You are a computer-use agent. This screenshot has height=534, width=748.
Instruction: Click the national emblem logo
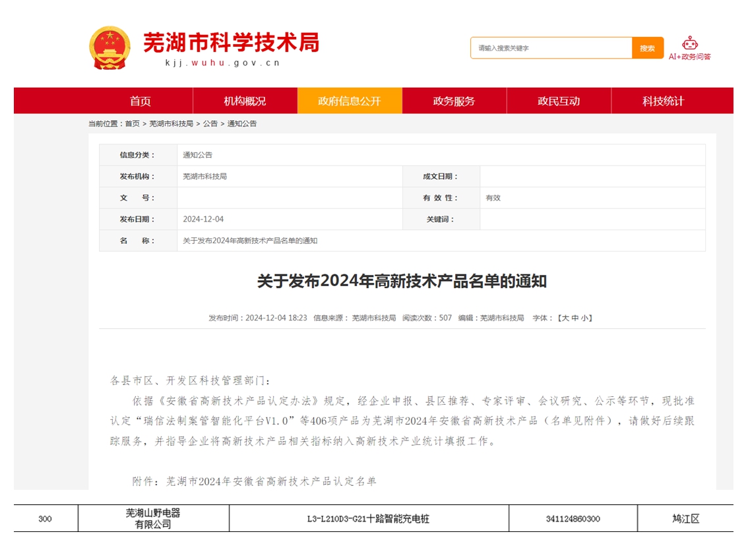pos(109,48)
